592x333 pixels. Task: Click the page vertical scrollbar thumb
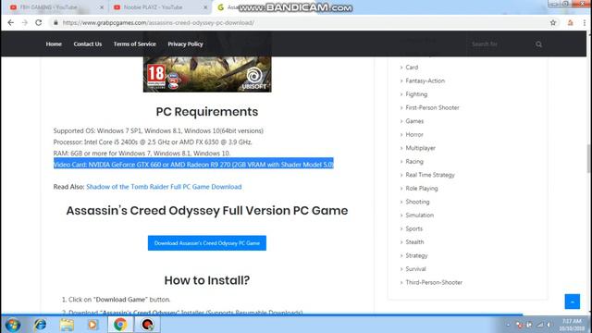click(x=589, y=158)
